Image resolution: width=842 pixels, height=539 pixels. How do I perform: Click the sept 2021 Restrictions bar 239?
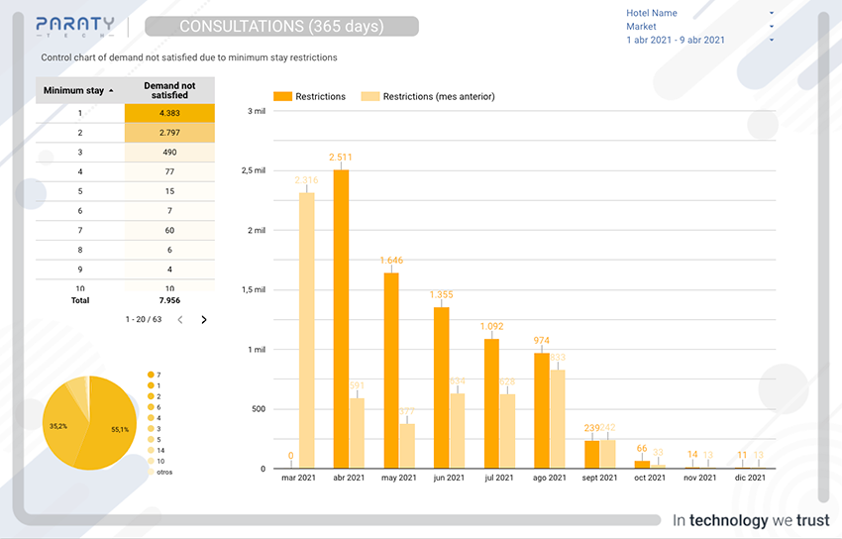[591, 454]
